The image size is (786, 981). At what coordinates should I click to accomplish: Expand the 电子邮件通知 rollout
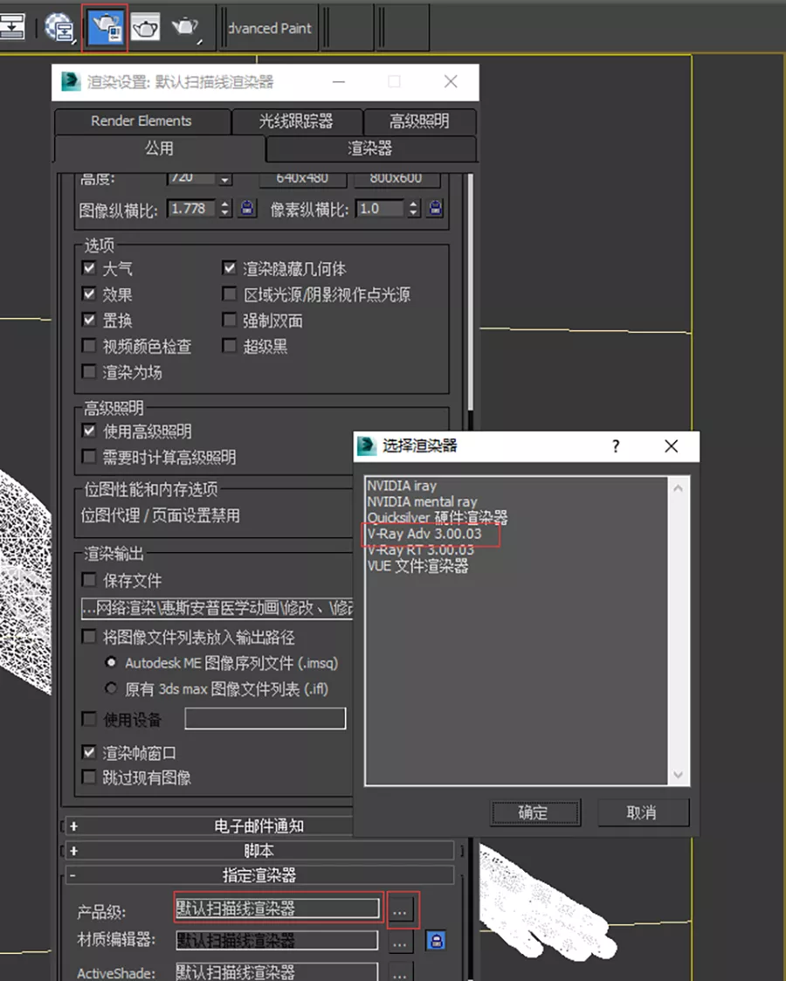pyautogui.click(x=210, y=826)
